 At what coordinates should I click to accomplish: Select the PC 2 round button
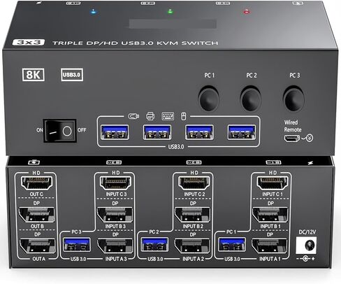251,99
